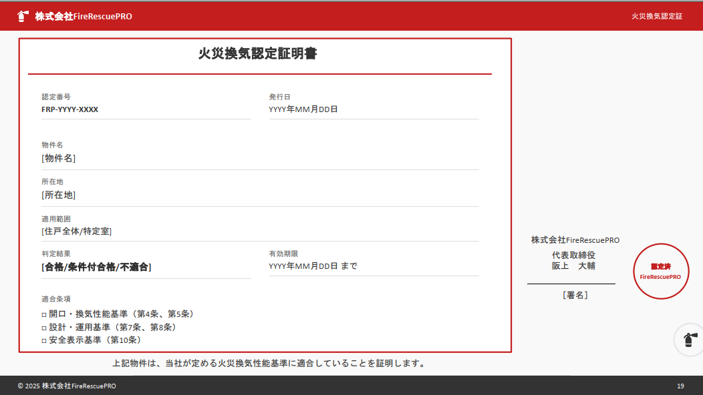Viewport: 703px width, 395px height.
Task: Click the 株式会社FireRescuePRO header title
Action: click(x=84, y=16)
